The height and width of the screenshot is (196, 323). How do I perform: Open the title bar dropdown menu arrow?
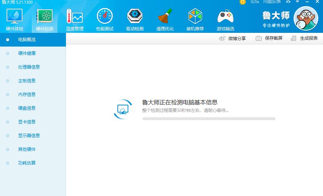[x=298, y=1]
